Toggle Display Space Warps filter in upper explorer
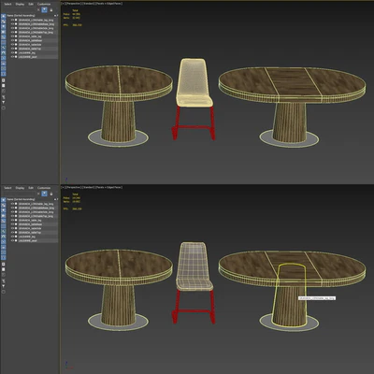 (4, 42)
